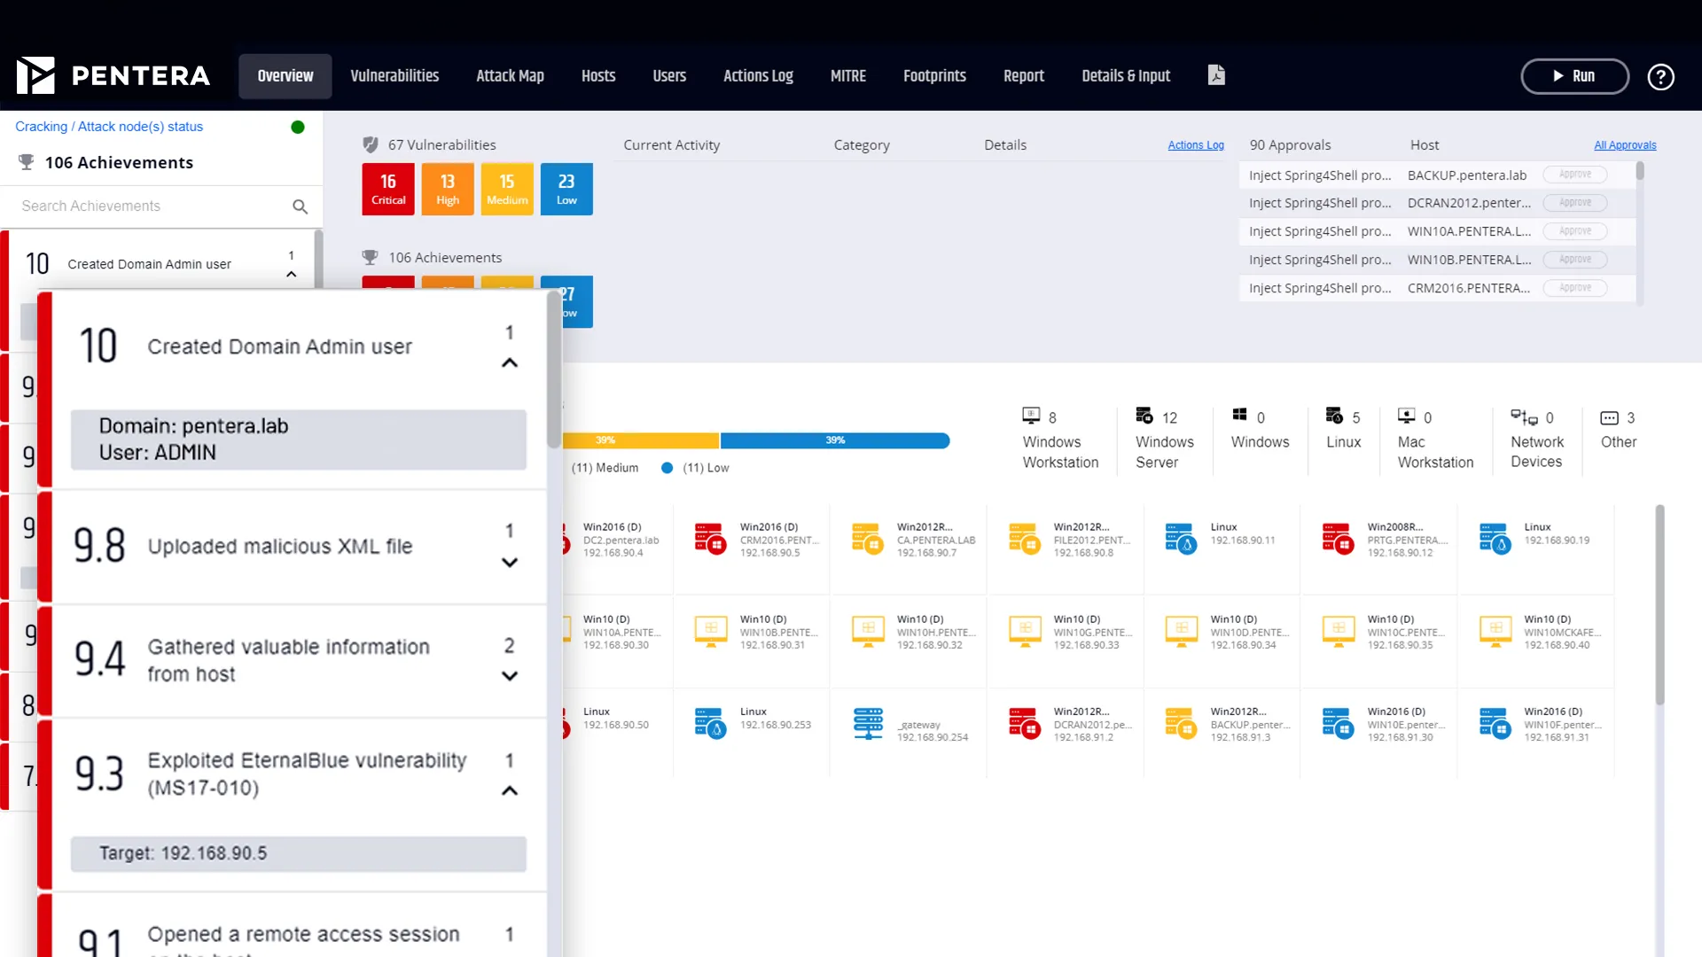Click the search magnifier in Achievements
The height and width of the screenshot is (957, 1702).
[300, 206]
